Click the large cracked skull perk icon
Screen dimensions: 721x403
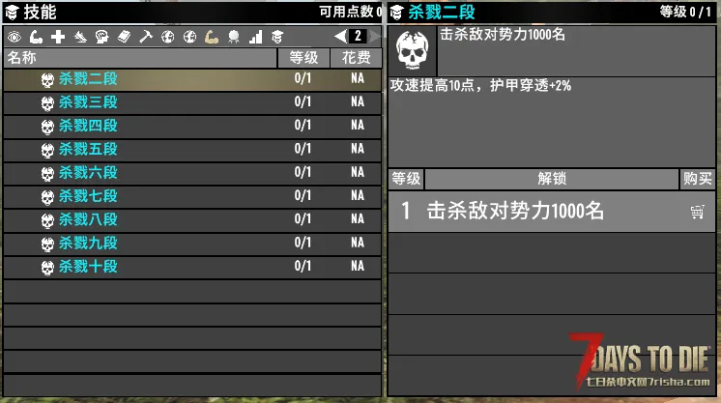pos(412,50)
